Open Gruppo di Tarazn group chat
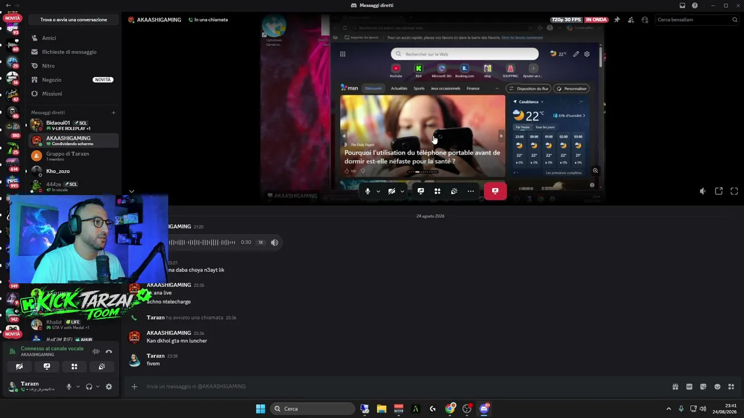Image resolution: width=744 pixels, height=418 pixels. (x=73, y=156)
